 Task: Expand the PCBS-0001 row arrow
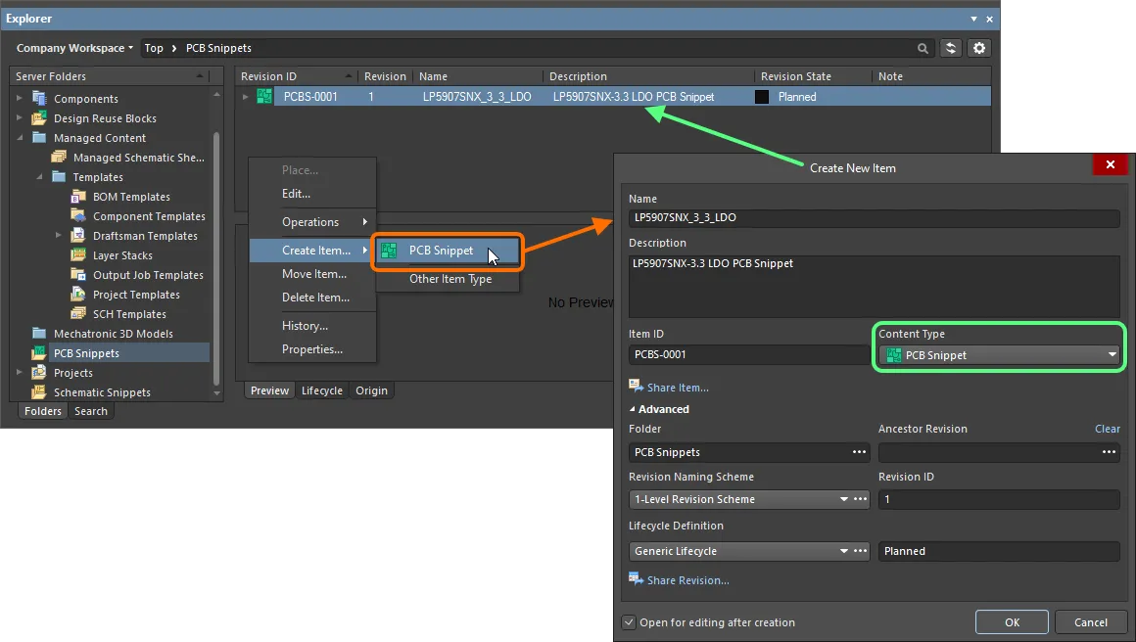(246, 96)
